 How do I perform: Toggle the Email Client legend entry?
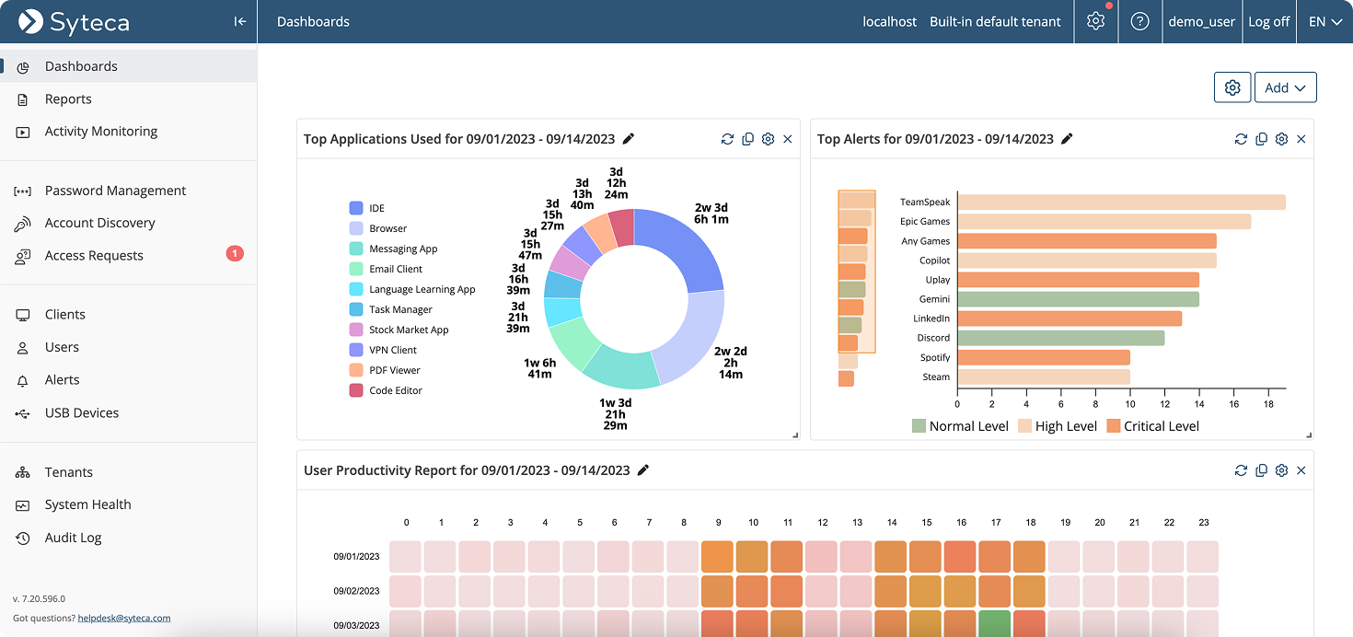point(387,269)
